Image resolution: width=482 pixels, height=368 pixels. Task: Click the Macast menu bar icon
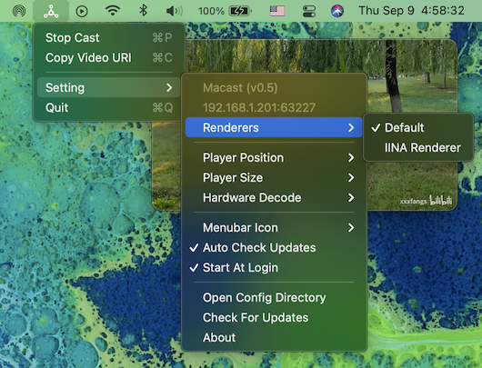[51, 11]
